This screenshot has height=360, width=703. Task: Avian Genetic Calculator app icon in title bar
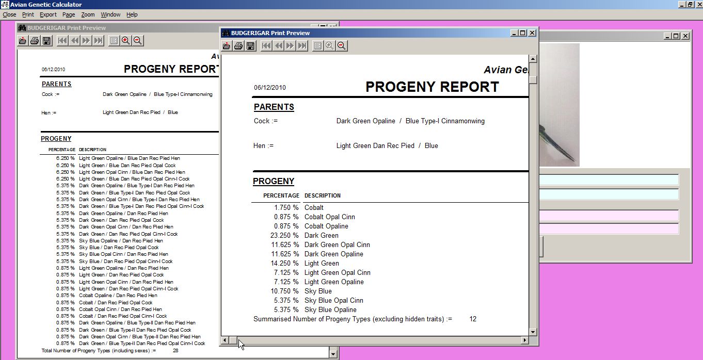pyautogui.click(x=5, y=5)
